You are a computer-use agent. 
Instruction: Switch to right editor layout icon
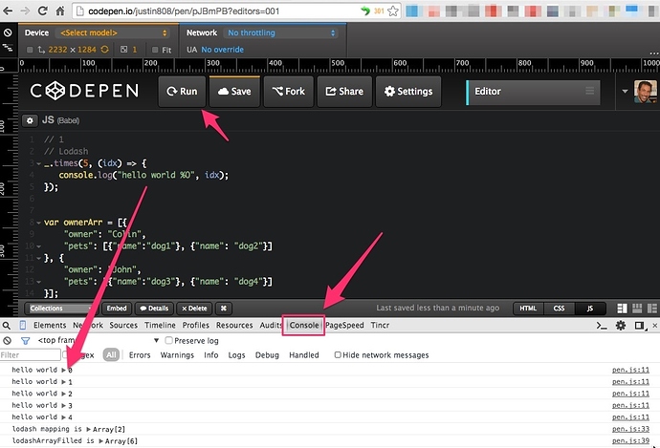652,309
